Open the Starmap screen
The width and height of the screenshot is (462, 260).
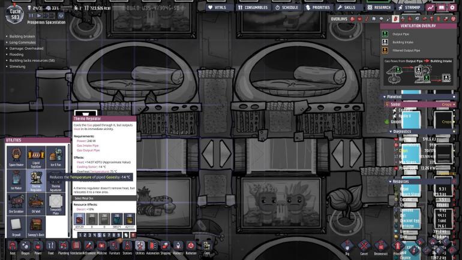[x=410, y=7]
